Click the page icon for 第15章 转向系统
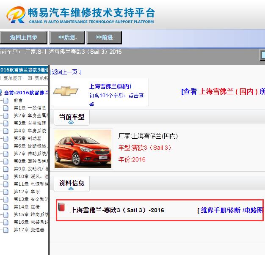The image size is (265, 255). 6,214
